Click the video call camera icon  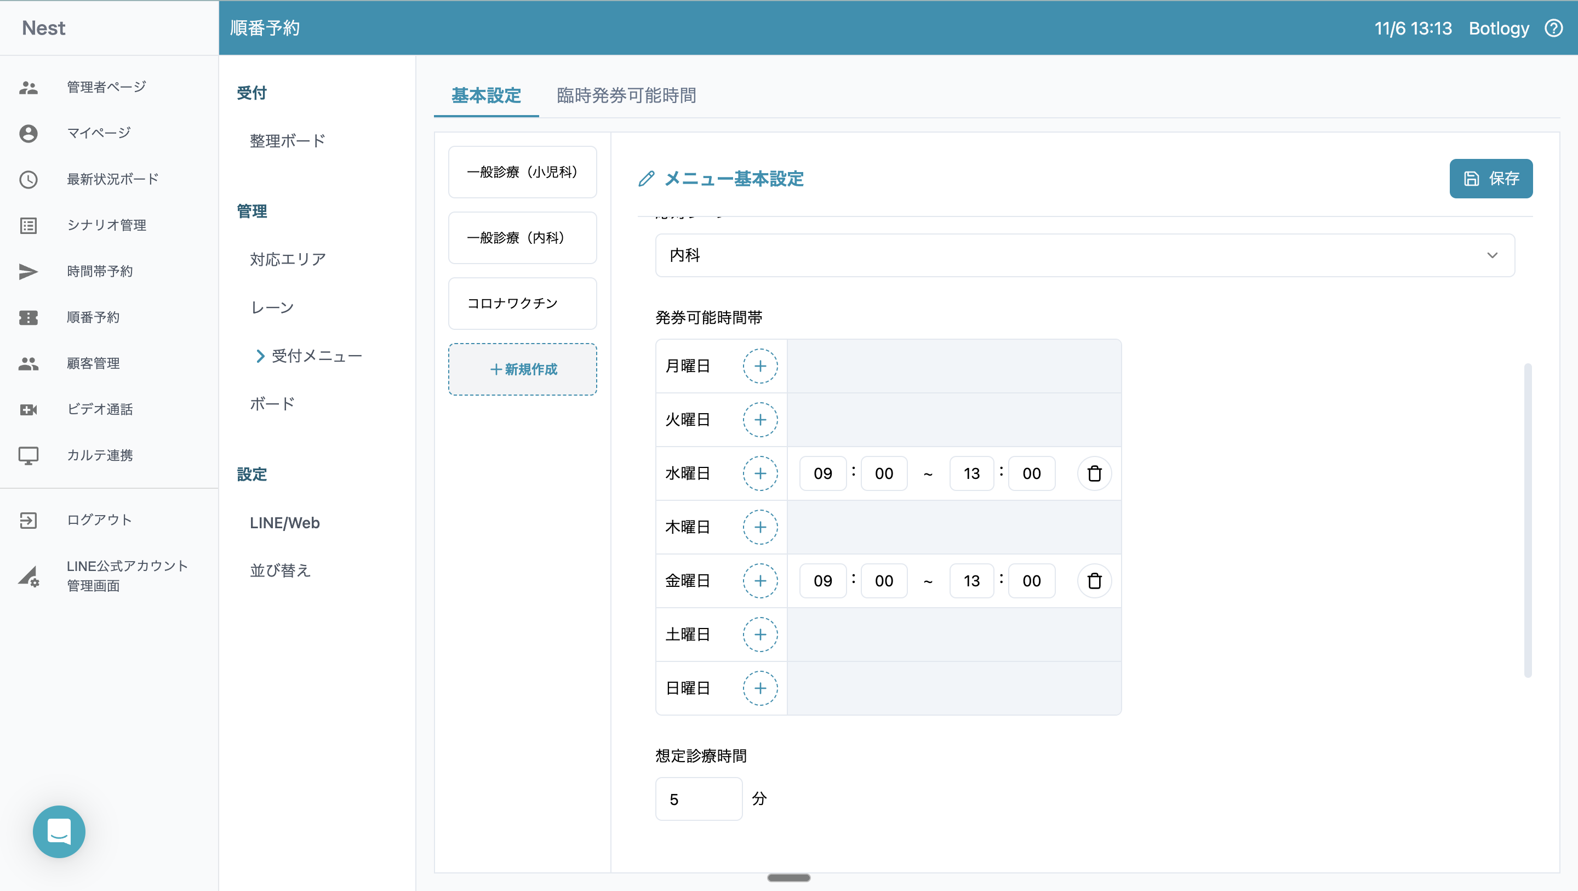tap(28, 409)
